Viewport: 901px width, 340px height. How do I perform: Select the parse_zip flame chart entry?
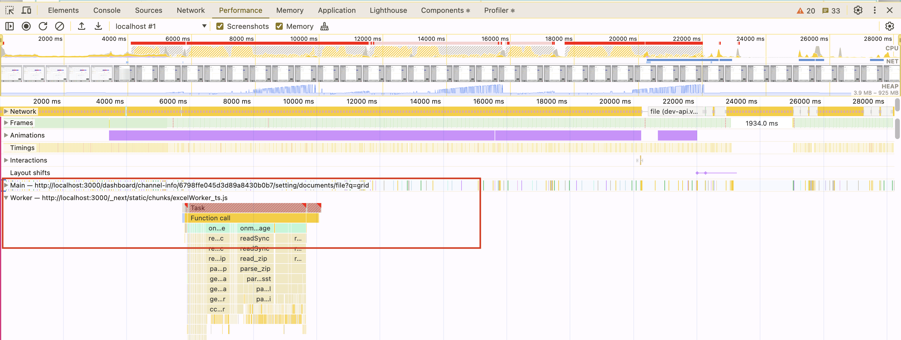(x=255, y=269)
